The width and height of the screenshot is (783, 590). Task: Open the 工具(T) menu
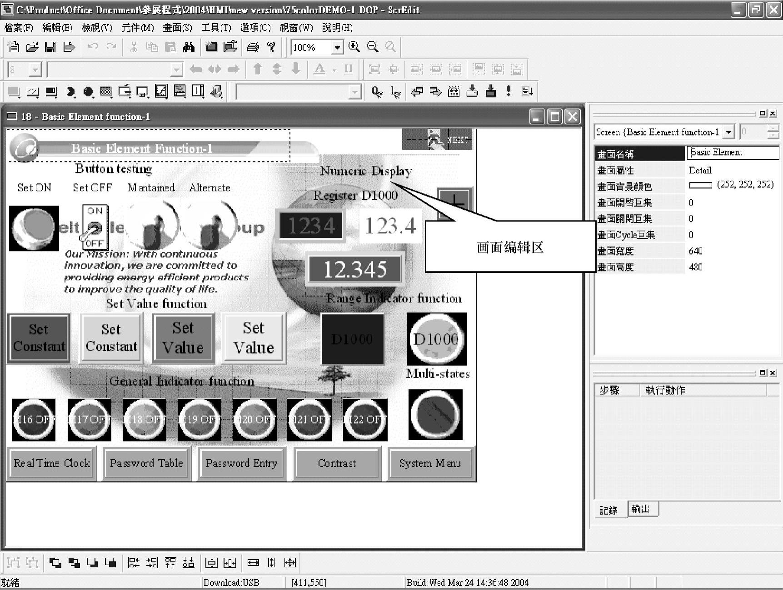click(216, 28)
